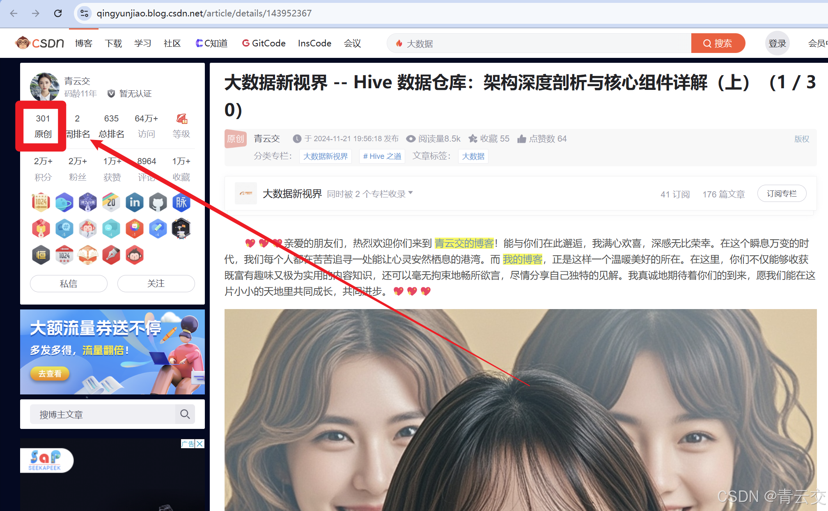Click the CSDN logo
The height and width of the screenshot is (511, 828).
pyautogui.click(x=40, y=43)
